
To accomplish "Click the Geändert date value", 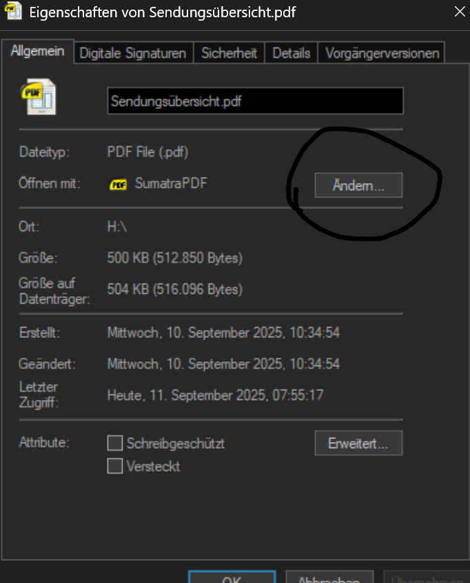I will pos(223,363).
